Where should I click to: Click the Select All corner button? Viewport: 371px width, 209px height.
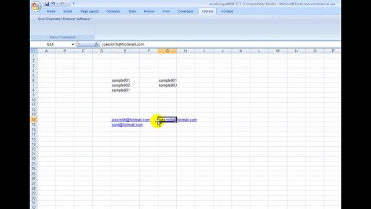tap(34, 51)
